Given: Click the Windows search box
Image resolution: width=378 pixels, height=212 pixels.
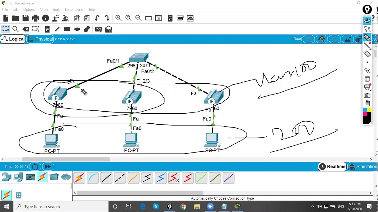Looking at the screenshot, I should [61, 206].
